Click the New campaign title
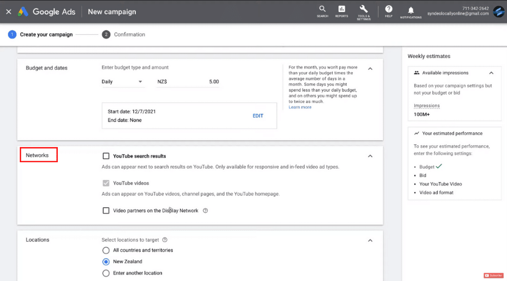 (112, 12)
